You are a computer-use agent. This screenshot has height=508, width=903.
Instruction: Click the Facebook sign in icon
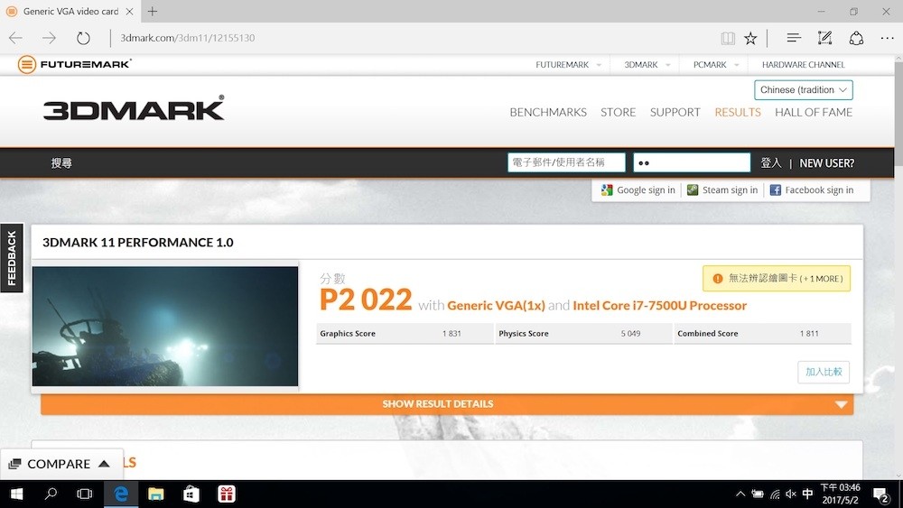pos(775,189)
